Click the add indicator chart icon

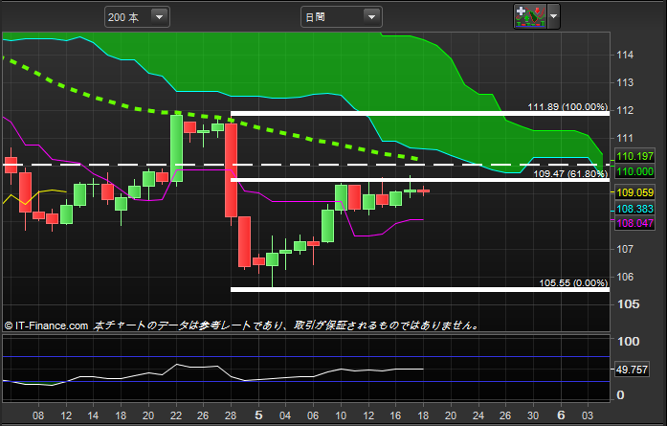pyautogui.click(x=530, y=16)
